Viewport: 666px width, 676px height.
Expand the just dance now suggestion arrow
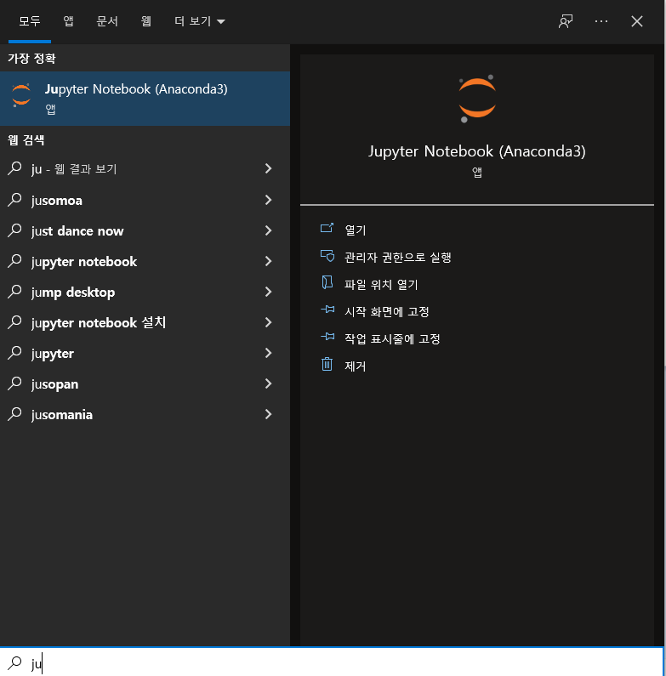(268, 230)
